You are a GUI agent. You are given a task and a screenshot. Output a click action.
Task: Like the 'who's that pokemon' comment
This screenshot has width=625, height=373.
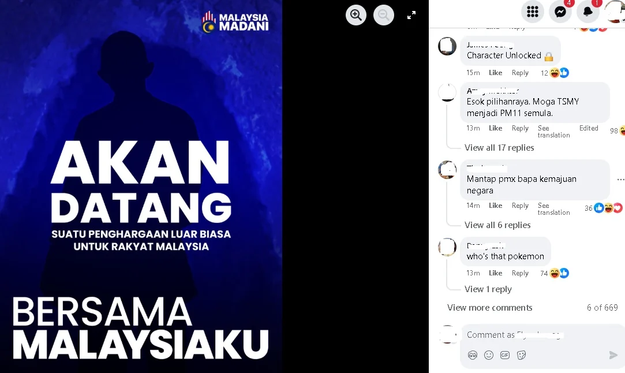496,273
